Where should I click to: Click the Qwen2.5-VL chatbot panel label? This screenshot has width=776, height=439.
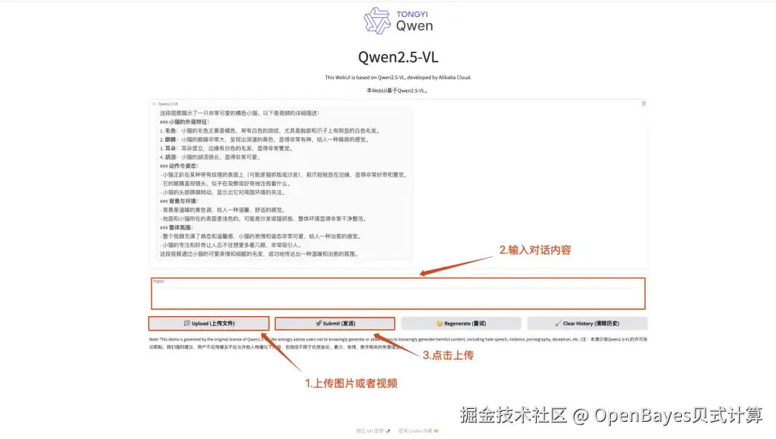[166, 104]
